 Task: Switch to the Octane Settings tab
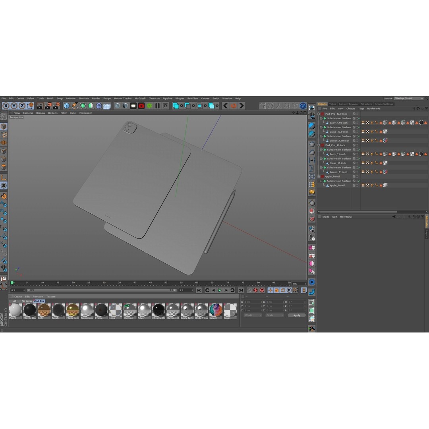click(x=384, y=104)
